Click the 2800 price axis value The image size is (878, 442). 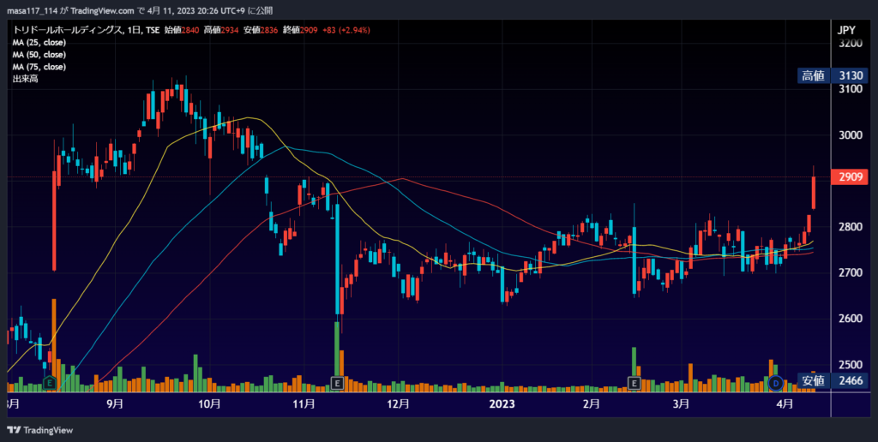tap(851, 227)
